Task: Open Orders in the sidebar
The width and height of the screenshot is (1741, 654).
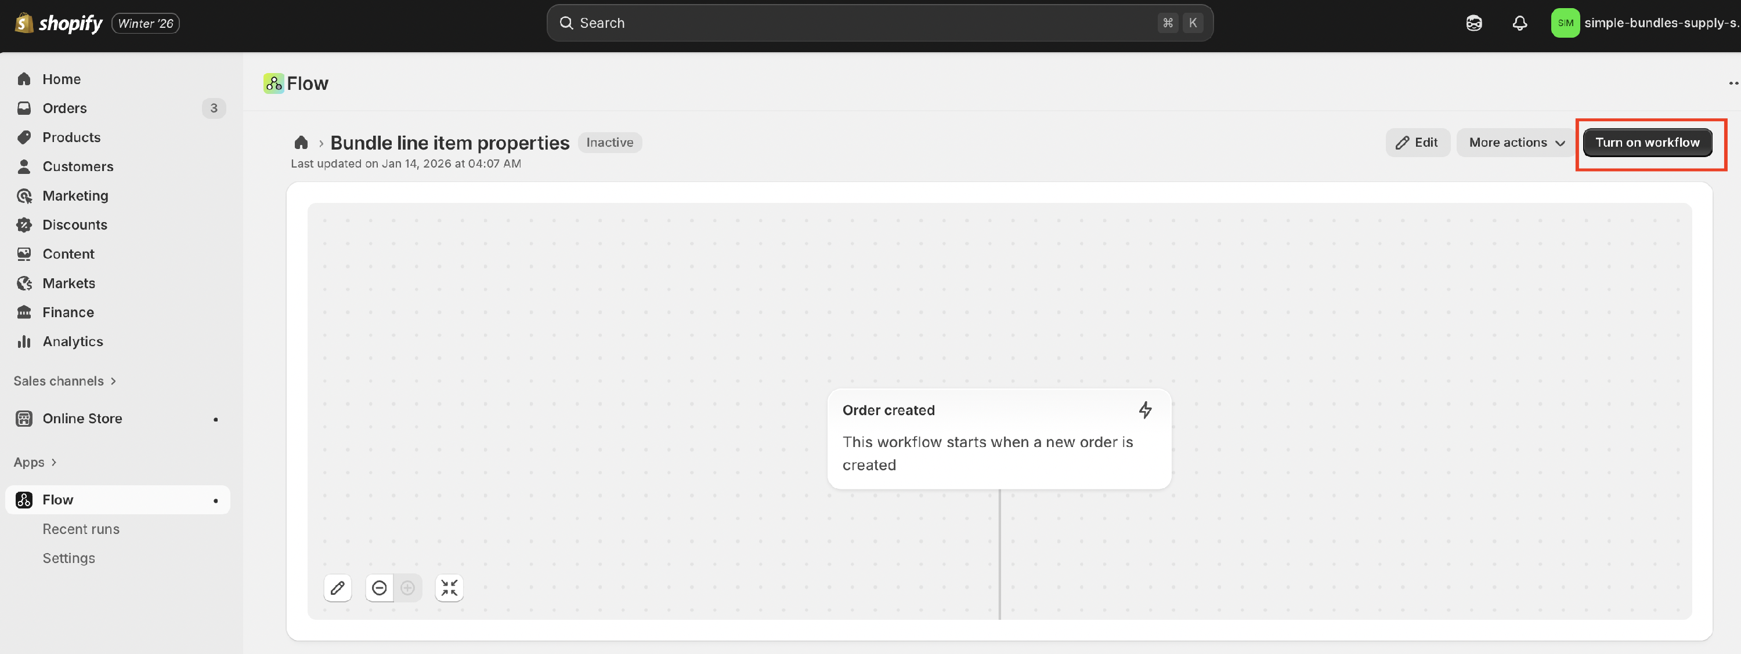Action: click(x=65, y=108)
